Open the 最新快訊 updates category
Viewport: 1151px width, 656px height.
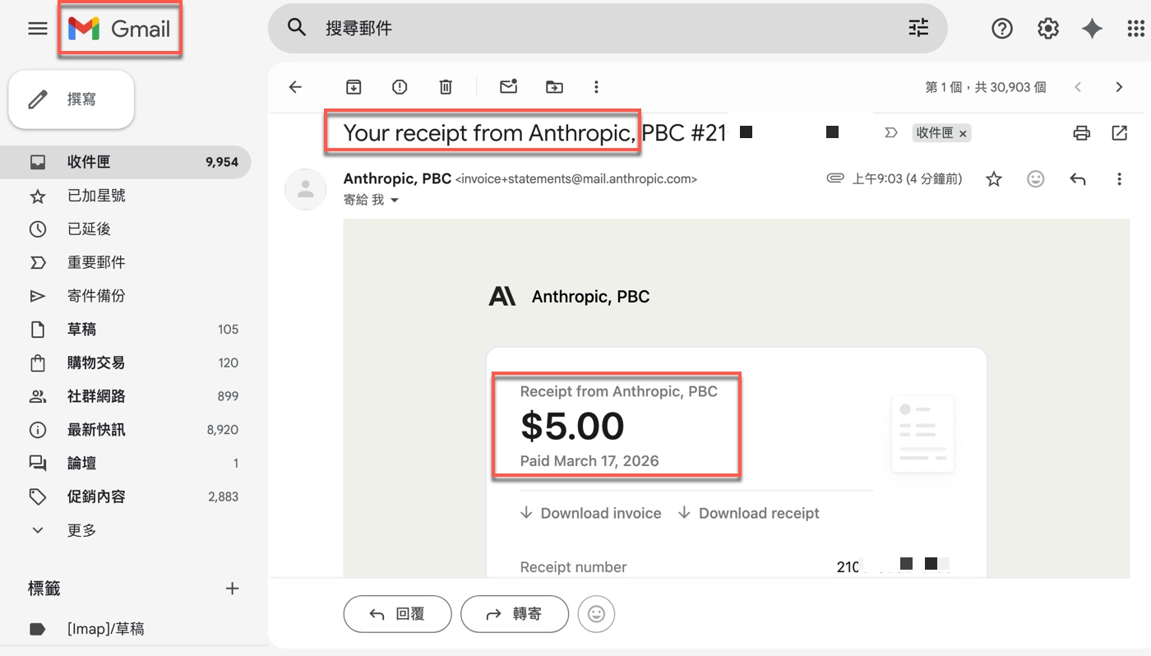pyautogui.click(x=125, y=430)
